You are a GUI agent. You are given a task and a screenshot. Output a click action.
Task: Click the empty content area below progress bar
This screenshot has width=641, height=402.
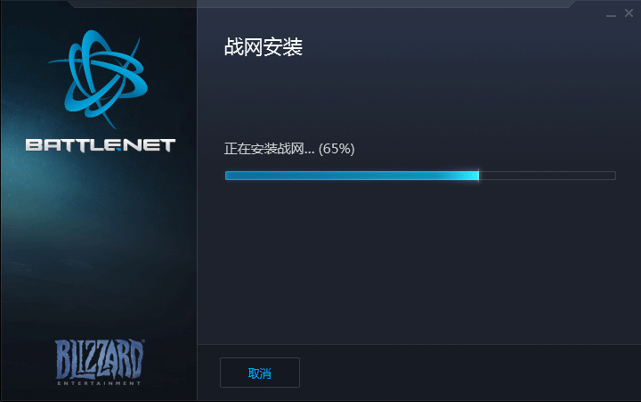419,262
